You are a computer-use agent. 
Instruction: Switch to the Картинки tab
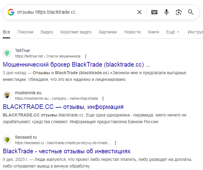click(x=108, y=32)
